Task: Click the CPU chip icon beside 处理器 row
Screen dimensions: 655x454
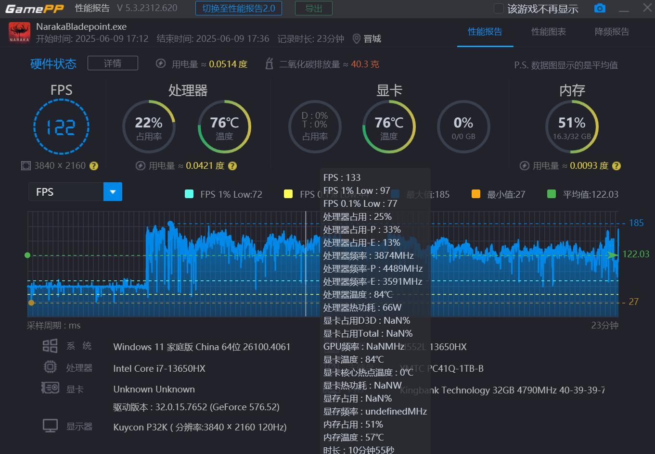Action: (50, 367)
